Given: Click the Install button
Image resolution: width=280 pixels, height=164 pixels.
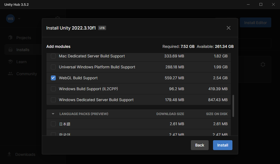Looking at the screenshot, I should 223,145.
